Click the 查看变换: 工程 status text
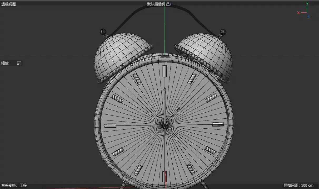 pos(14,185)
